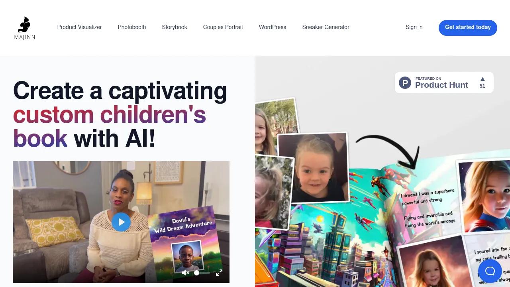Upvote on Product Hunt arrow
This screenshot has width=510, height=287.
(483, 79)
